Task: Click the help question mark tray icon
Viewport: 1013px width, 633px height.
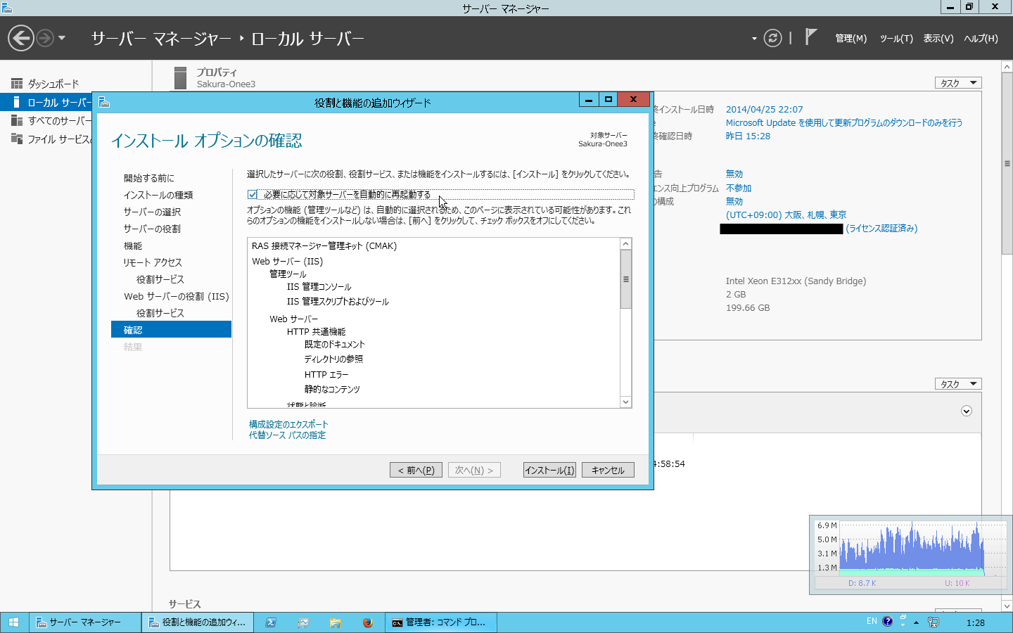Action: [x=887, y=622]
